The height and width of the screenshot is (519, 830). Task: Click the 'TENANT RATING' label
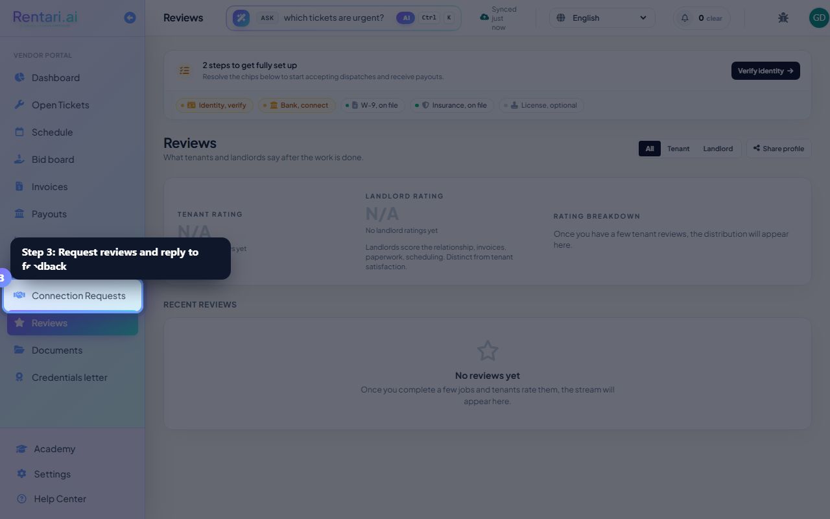point(210,214)
